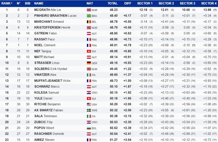Screen dimensions: 218x142
Task: Sort table by RANK column header
Action: click(x=7, y=3)
